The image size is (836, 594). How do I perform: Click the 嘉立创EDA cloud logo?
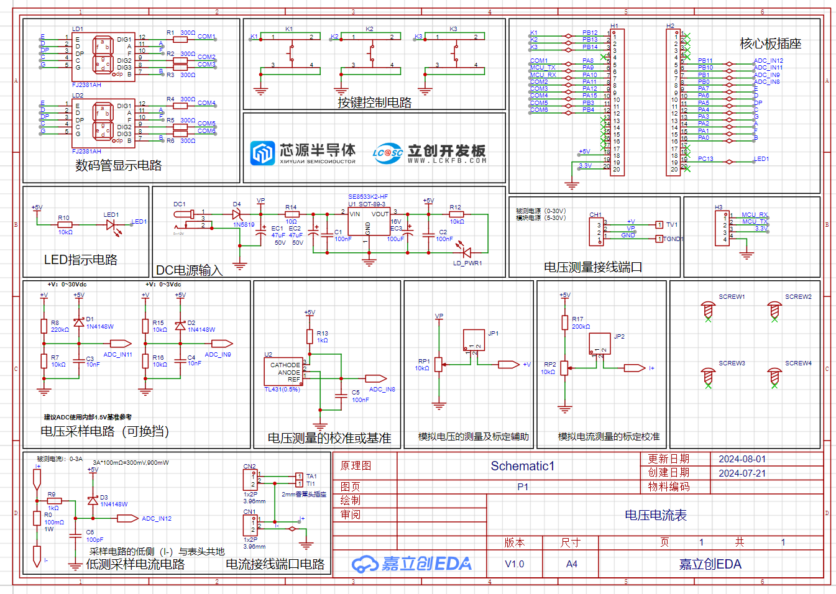(x=411, y=564)
